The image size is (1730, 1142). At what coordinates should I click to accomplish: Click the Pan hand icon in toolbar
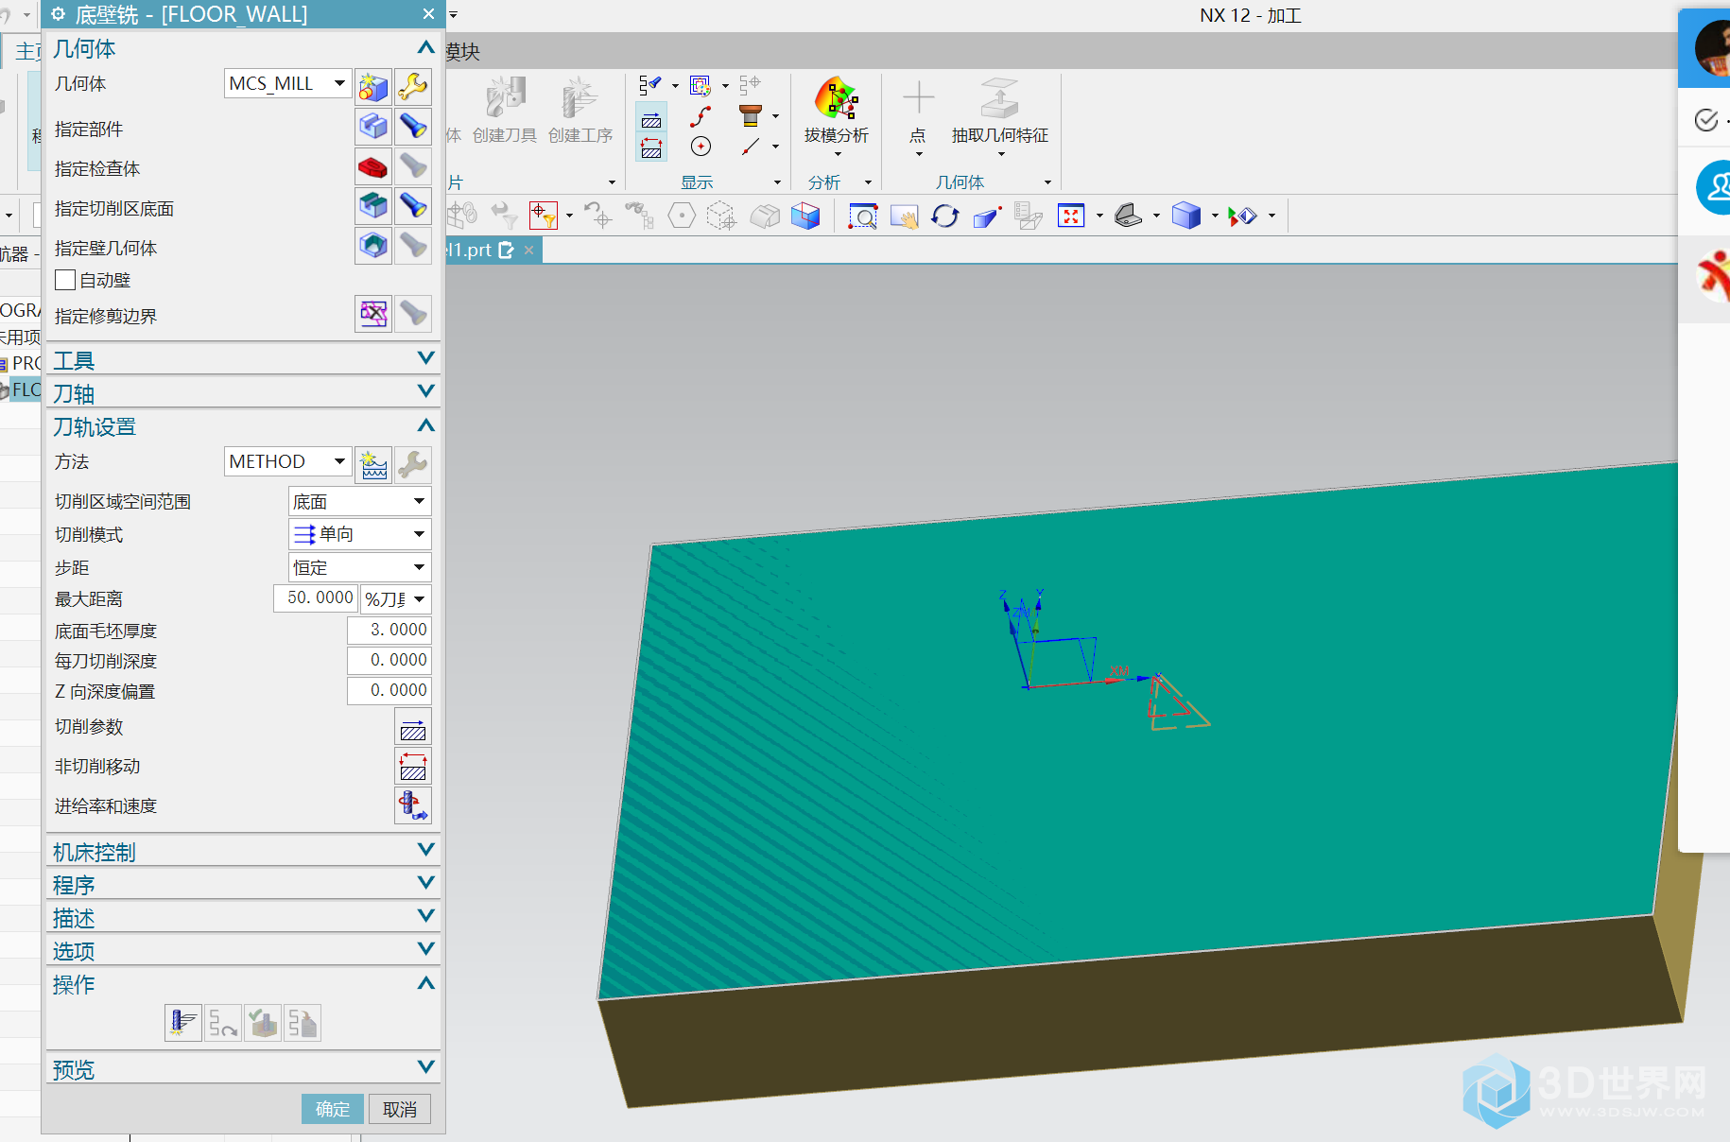(904, 216)
